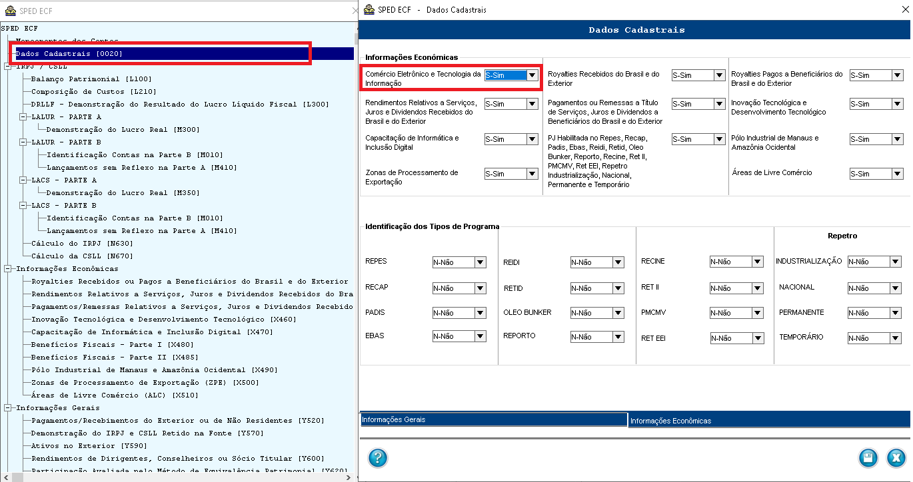
Task: Open the RET EEI program dropdown
Action: click(758, 338)
